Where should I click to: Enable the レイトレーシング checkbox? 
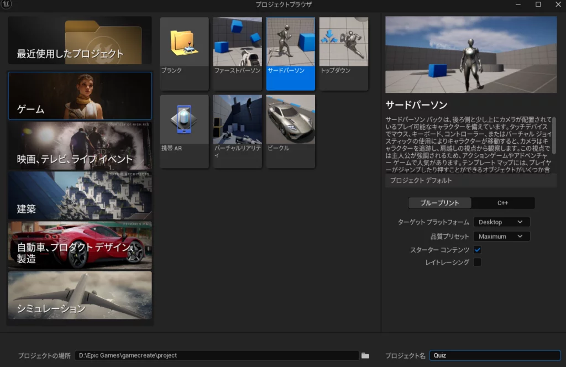[478, 262]
